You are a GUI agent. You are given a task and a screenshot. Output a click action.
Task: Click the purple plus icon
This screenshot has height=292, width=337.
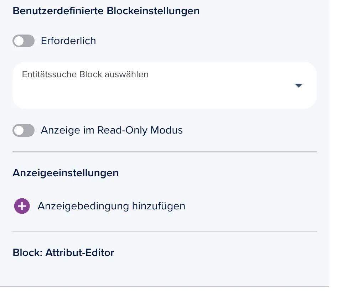pos(22,206)
